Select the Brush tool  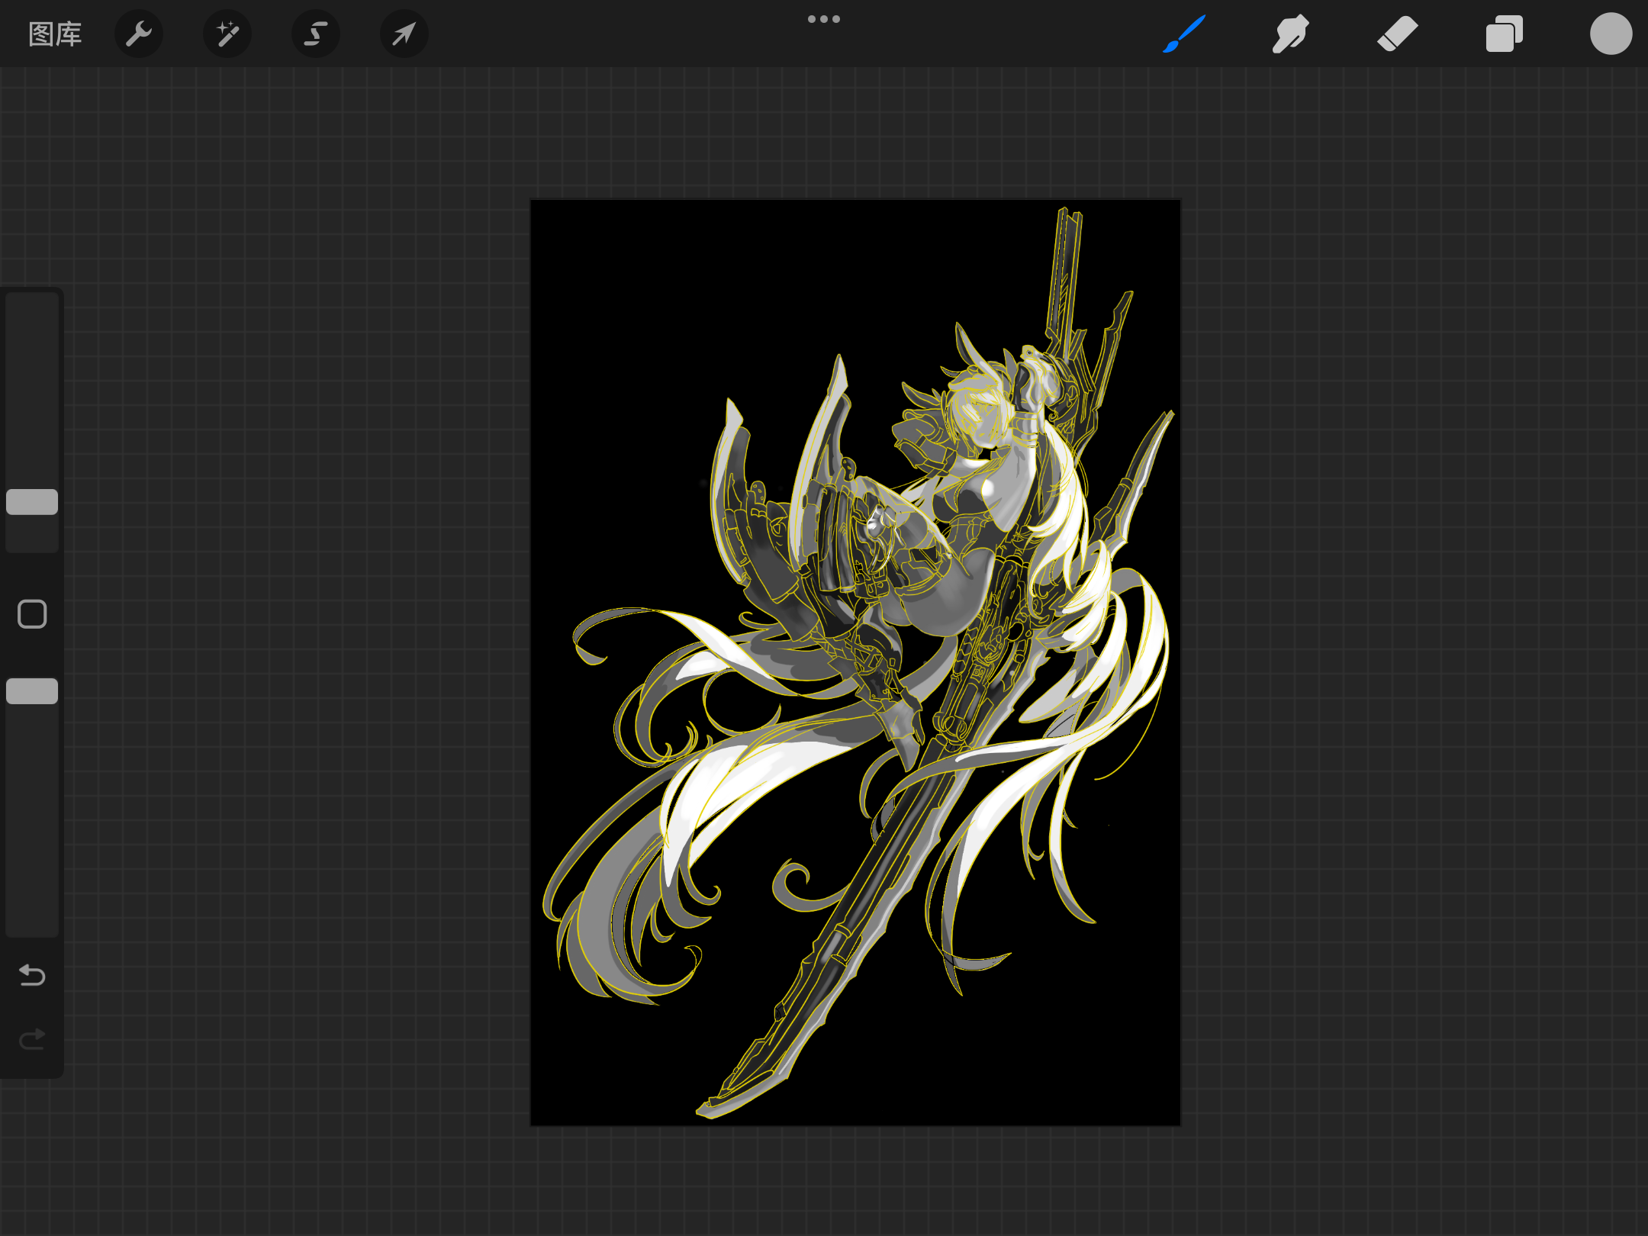1184,34
